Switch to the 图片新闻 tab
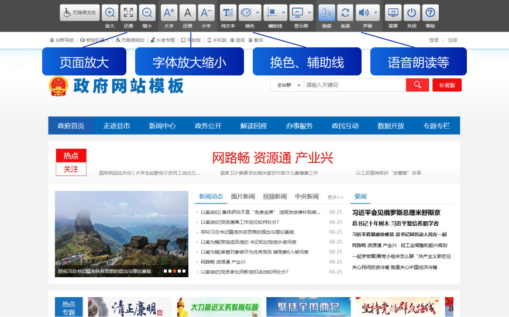 click(x=243, y=197)
